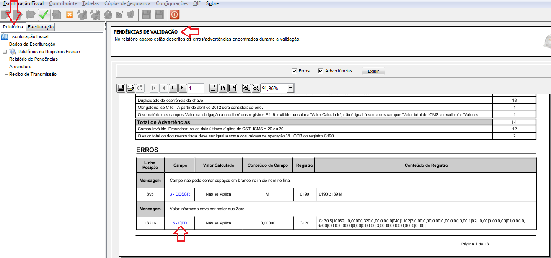Image resolution: width=551 pixels, height=258 pixels.
Task: Open the Cópias de Segurança menu
Action: (127, 3)
